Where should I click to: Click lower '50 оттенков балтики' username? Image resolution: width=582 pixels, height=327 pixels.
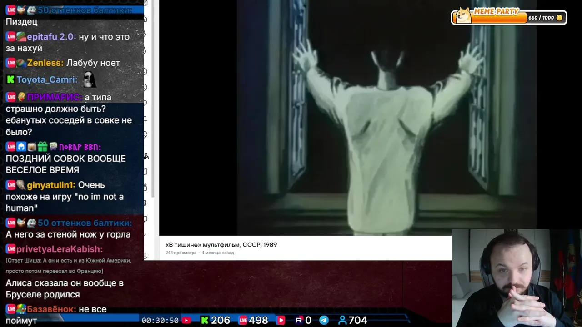pyautogui.click(x=85, y=223)
